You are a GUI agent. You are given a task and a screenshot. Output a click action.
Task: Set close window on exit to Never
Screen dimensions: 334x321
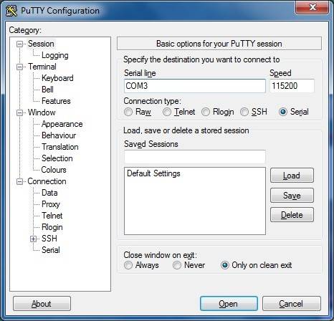click(x=177, y=265)
